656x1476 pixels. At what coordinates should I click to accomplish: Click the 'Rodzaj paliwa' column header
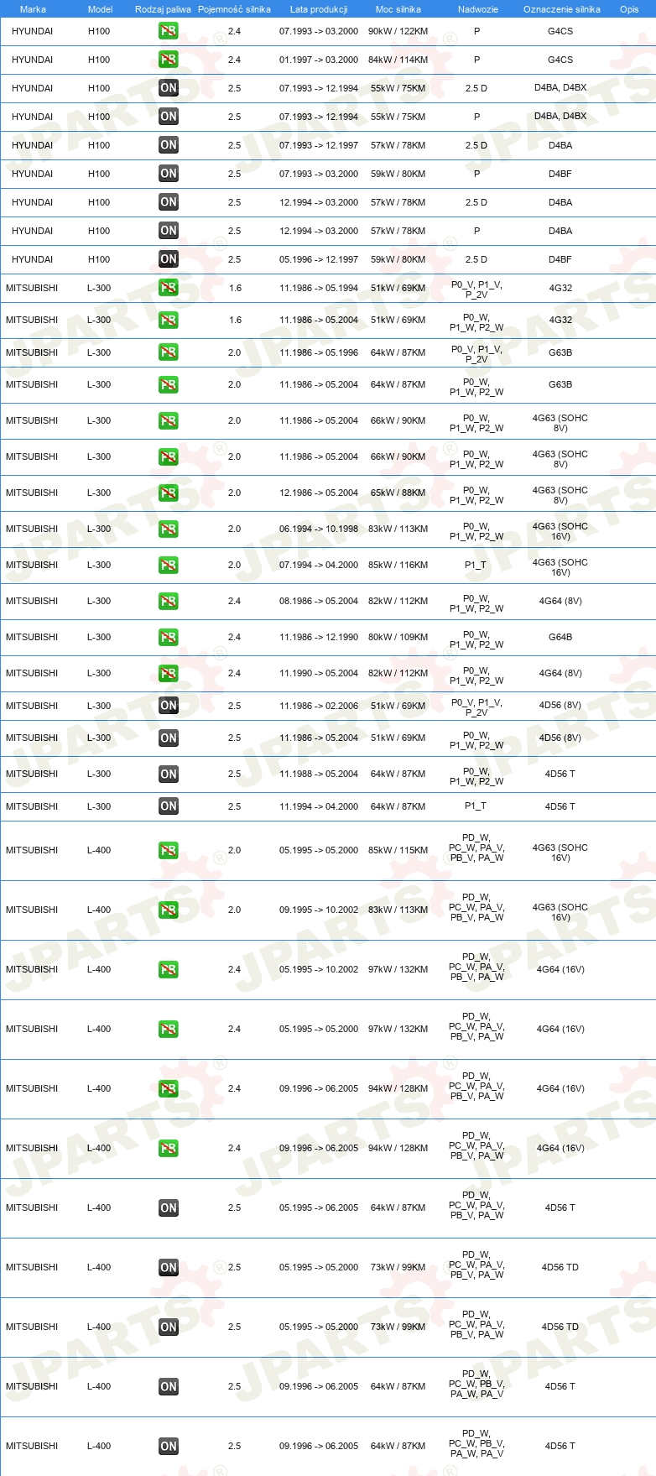point(163,9)
